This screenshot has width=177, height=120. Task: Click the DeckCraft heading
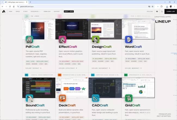tap(67, 105)
